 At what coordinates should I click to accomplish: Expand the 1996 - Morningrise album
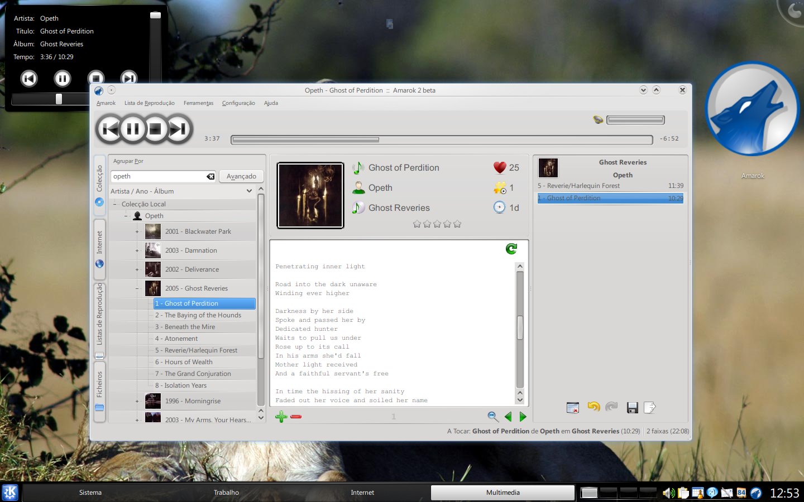(137, 401)
